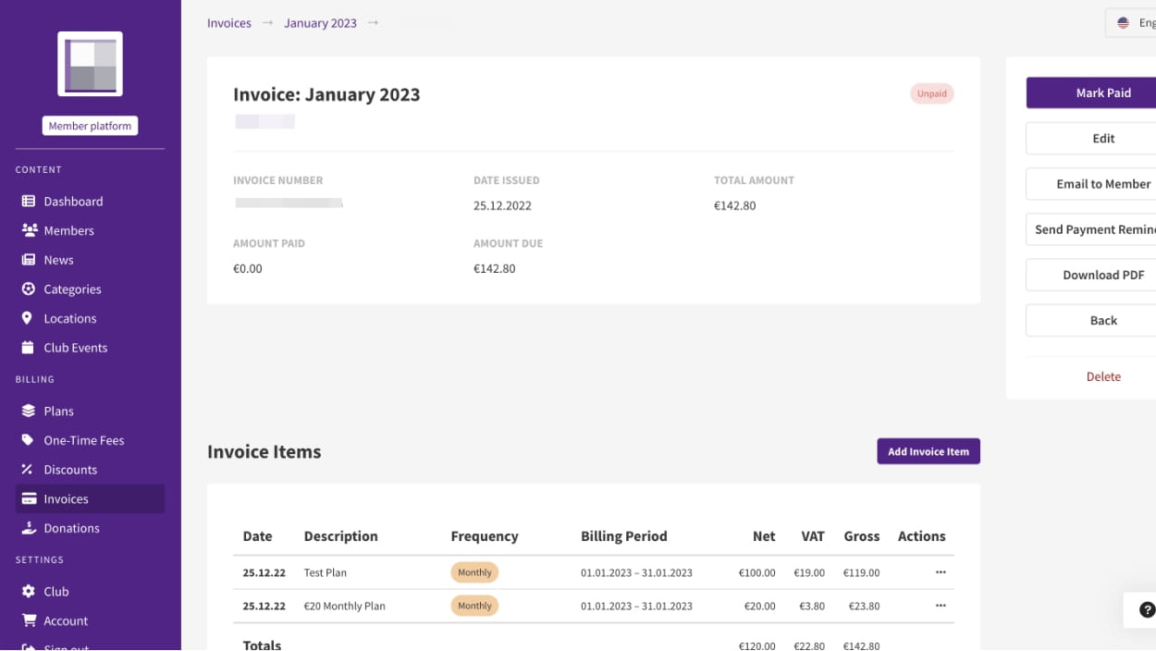This screenshot has height=651, width=1156.
Task: Click Add Invoice Item button
Action: (928, 451)
